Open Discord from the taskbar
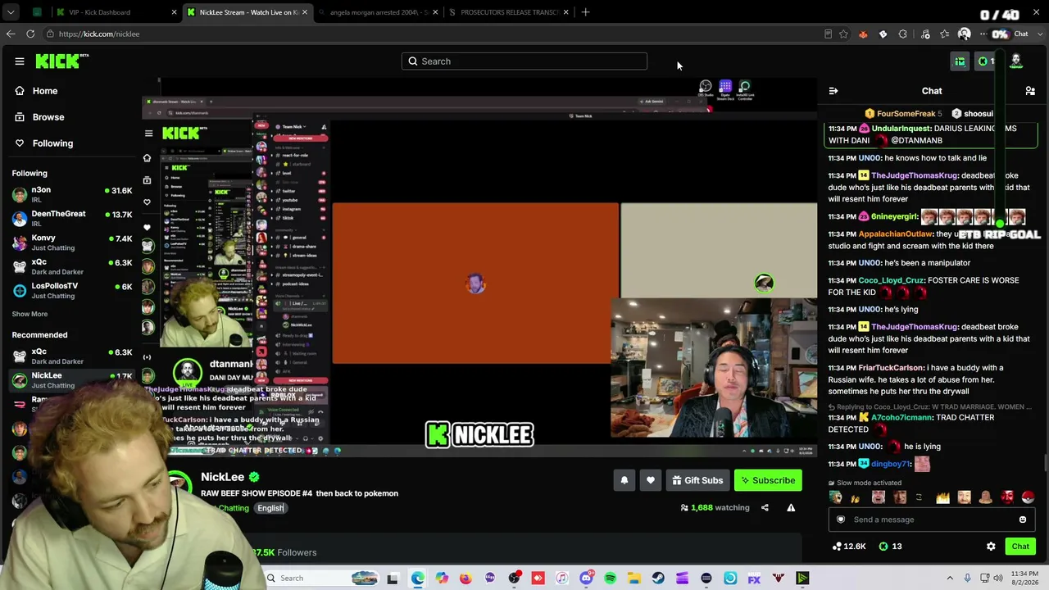1049x590 pixels. tap(586, 579)
